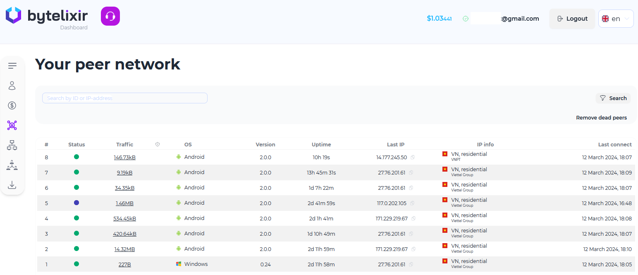This screenshot has height=275, width=638.
Task: Click the IP info column header
Action: [485, 145]
